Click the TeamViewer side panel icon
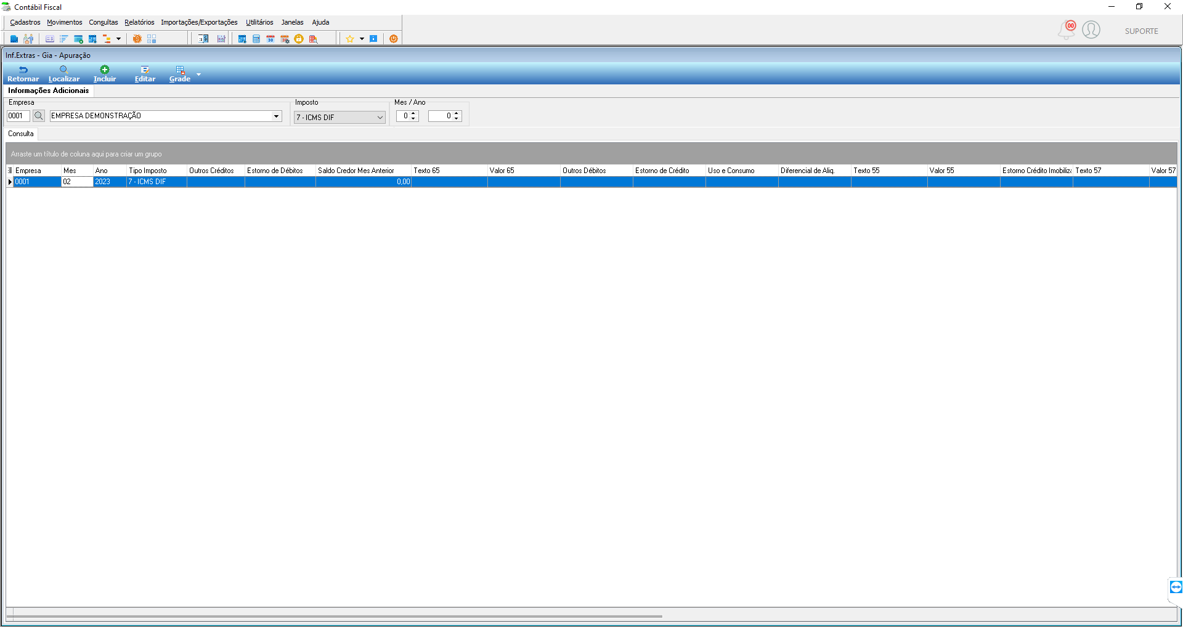Image resolution: width=1183 pixels, height=627 pixels. pos(1176,587)
